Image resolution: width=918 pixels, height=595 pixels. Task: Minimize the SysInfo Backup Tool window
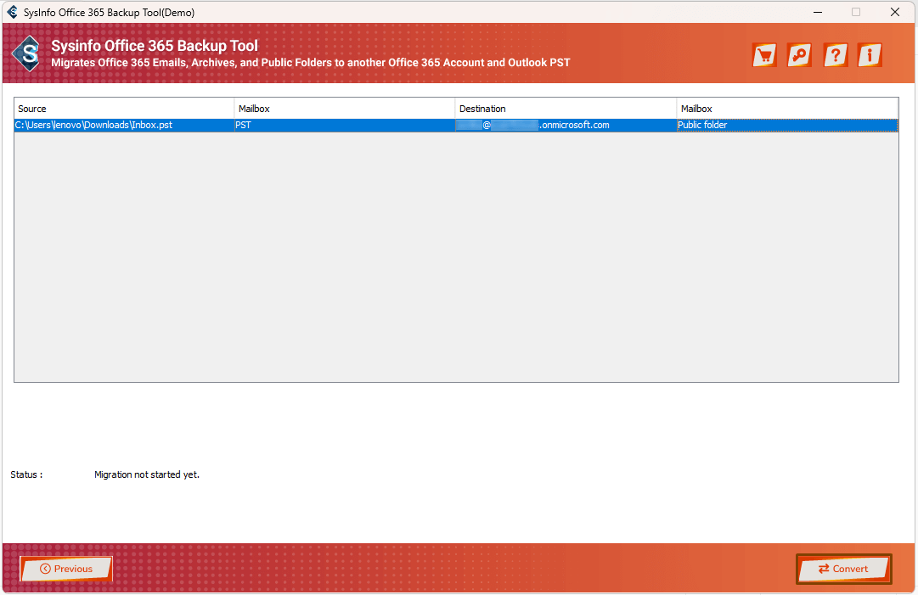(x=818, y=12)
